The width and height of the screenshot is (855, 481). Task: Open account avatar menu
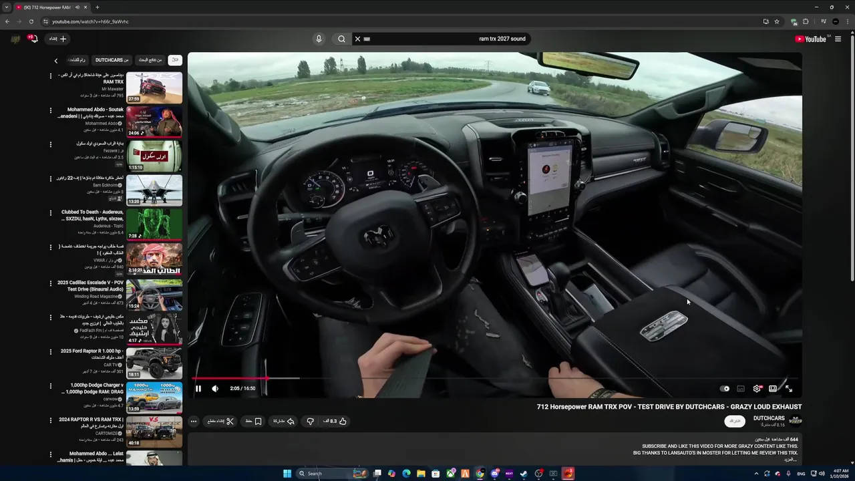point(15,39)
